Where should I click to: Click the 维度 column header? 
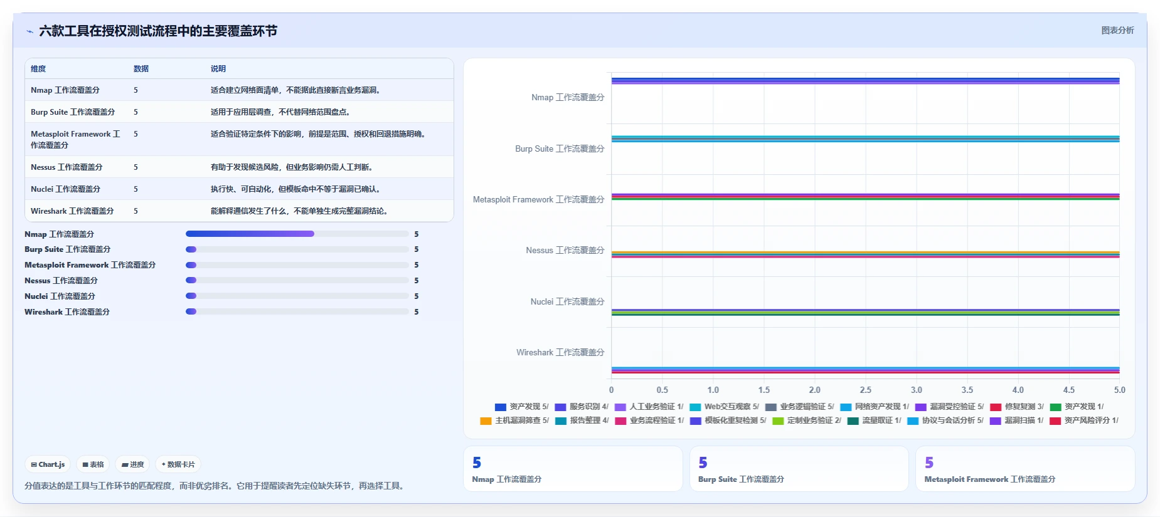tap(38, 69)
